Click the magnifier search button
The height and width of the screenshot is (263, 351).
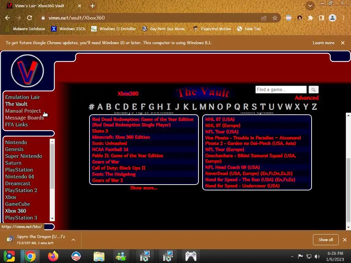tap(313, 90)
